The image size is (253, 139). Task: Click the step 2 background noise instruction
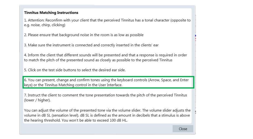(84, 35)
